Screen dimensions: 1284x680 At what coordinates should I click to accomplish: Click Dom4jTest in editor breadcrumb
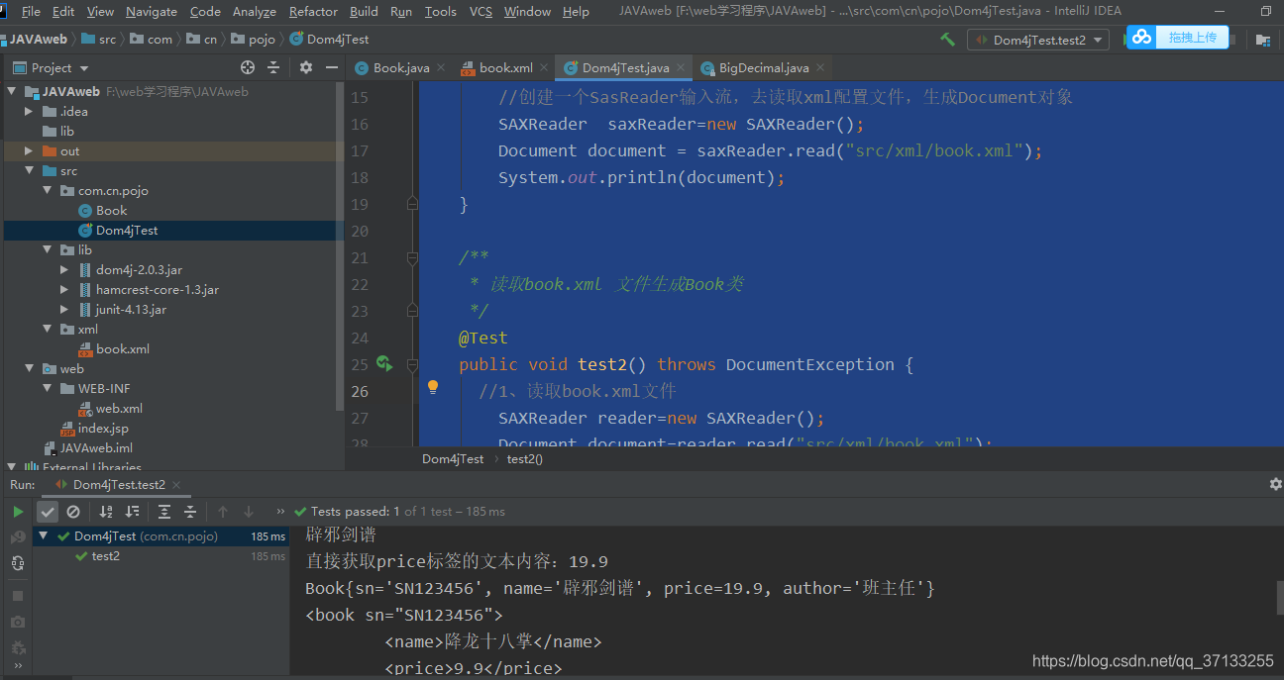click(453, 459)
